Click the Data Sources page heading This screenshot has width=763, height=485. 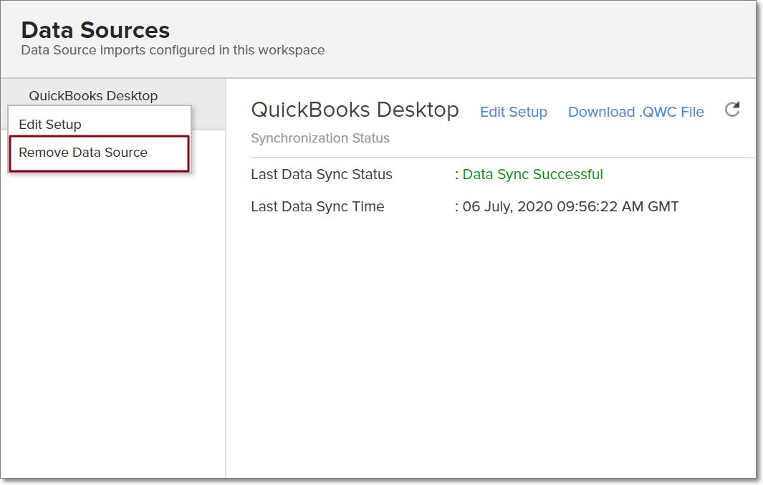95,30
